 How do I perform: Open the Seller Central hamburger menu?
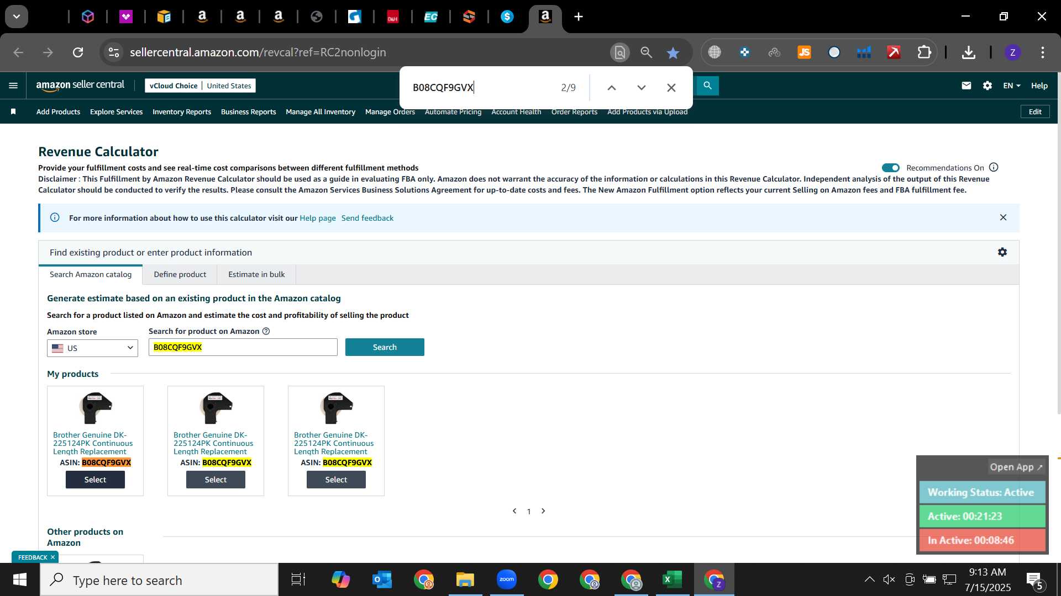point(13,86)
